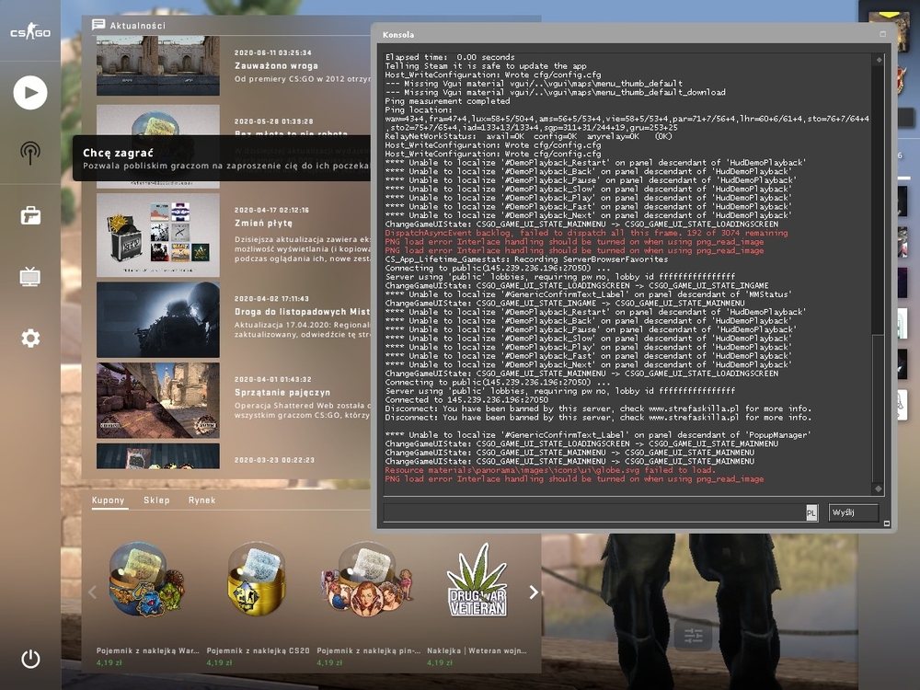
Task: Open the inventory briefcase icon
Action: (30, 215)
